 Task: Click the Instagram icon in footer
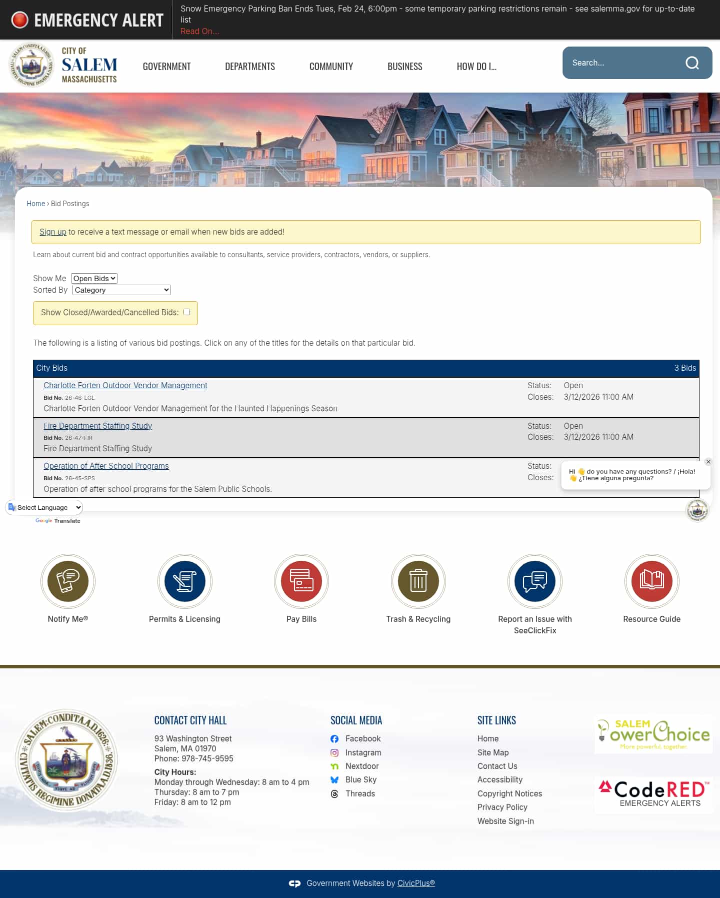[334, 753]
